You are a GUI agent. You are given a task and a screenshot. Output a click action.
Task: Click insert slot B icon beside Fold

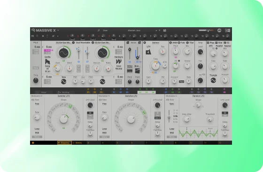coord(179,43)
